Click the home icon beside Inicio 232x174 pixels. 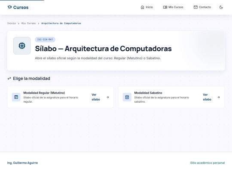point(142,7)
